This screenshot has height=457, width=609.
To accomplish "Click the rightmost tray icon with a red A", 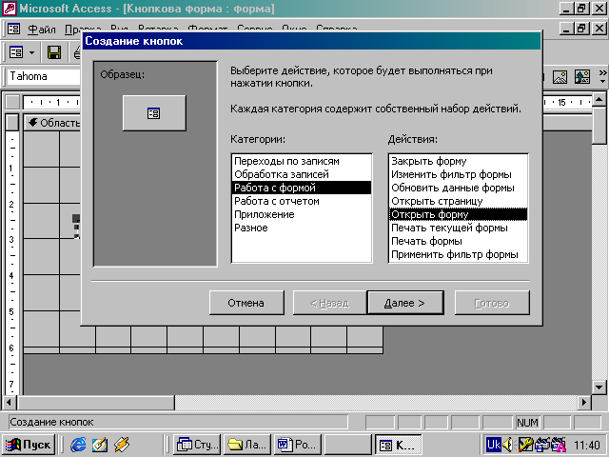I will coord(559,445).
